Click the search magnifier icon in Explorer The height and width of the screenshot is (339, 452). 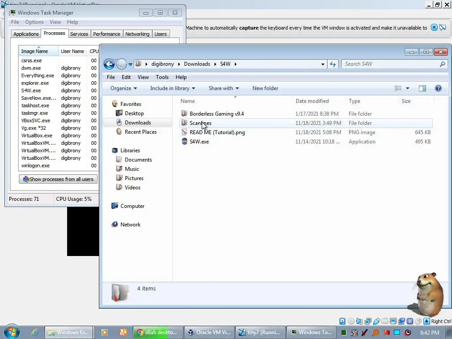442,64
